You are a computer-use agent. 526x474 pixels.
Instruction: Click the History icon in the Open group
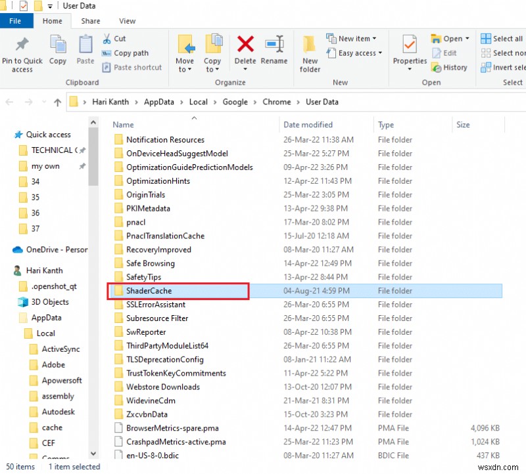coord(450,68)
